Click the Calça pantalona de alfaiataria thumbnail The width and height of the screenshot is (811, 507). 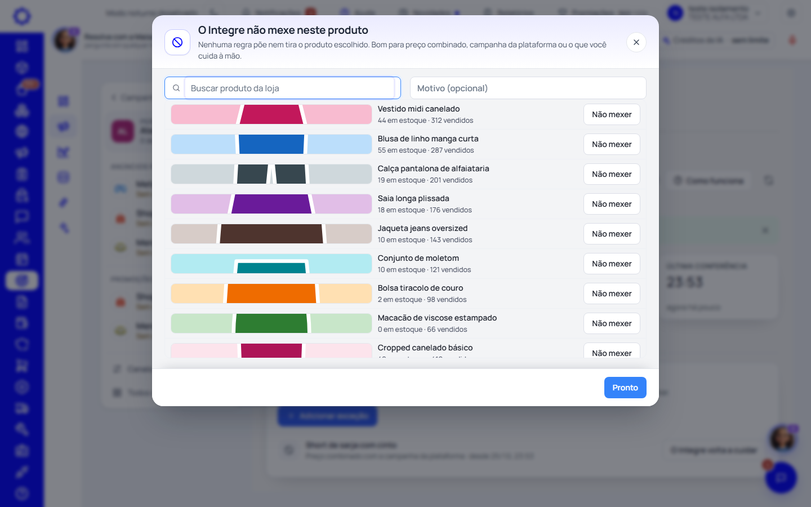pos(271,174)
